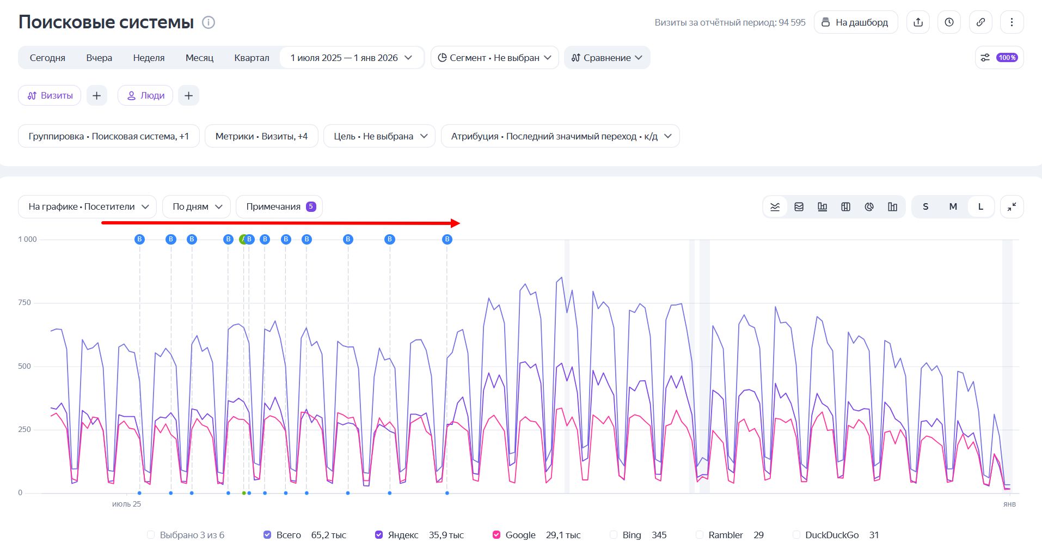Add a segment with plus next to Люди
The width and height of the screenshot is (1042, 554).
188,96
